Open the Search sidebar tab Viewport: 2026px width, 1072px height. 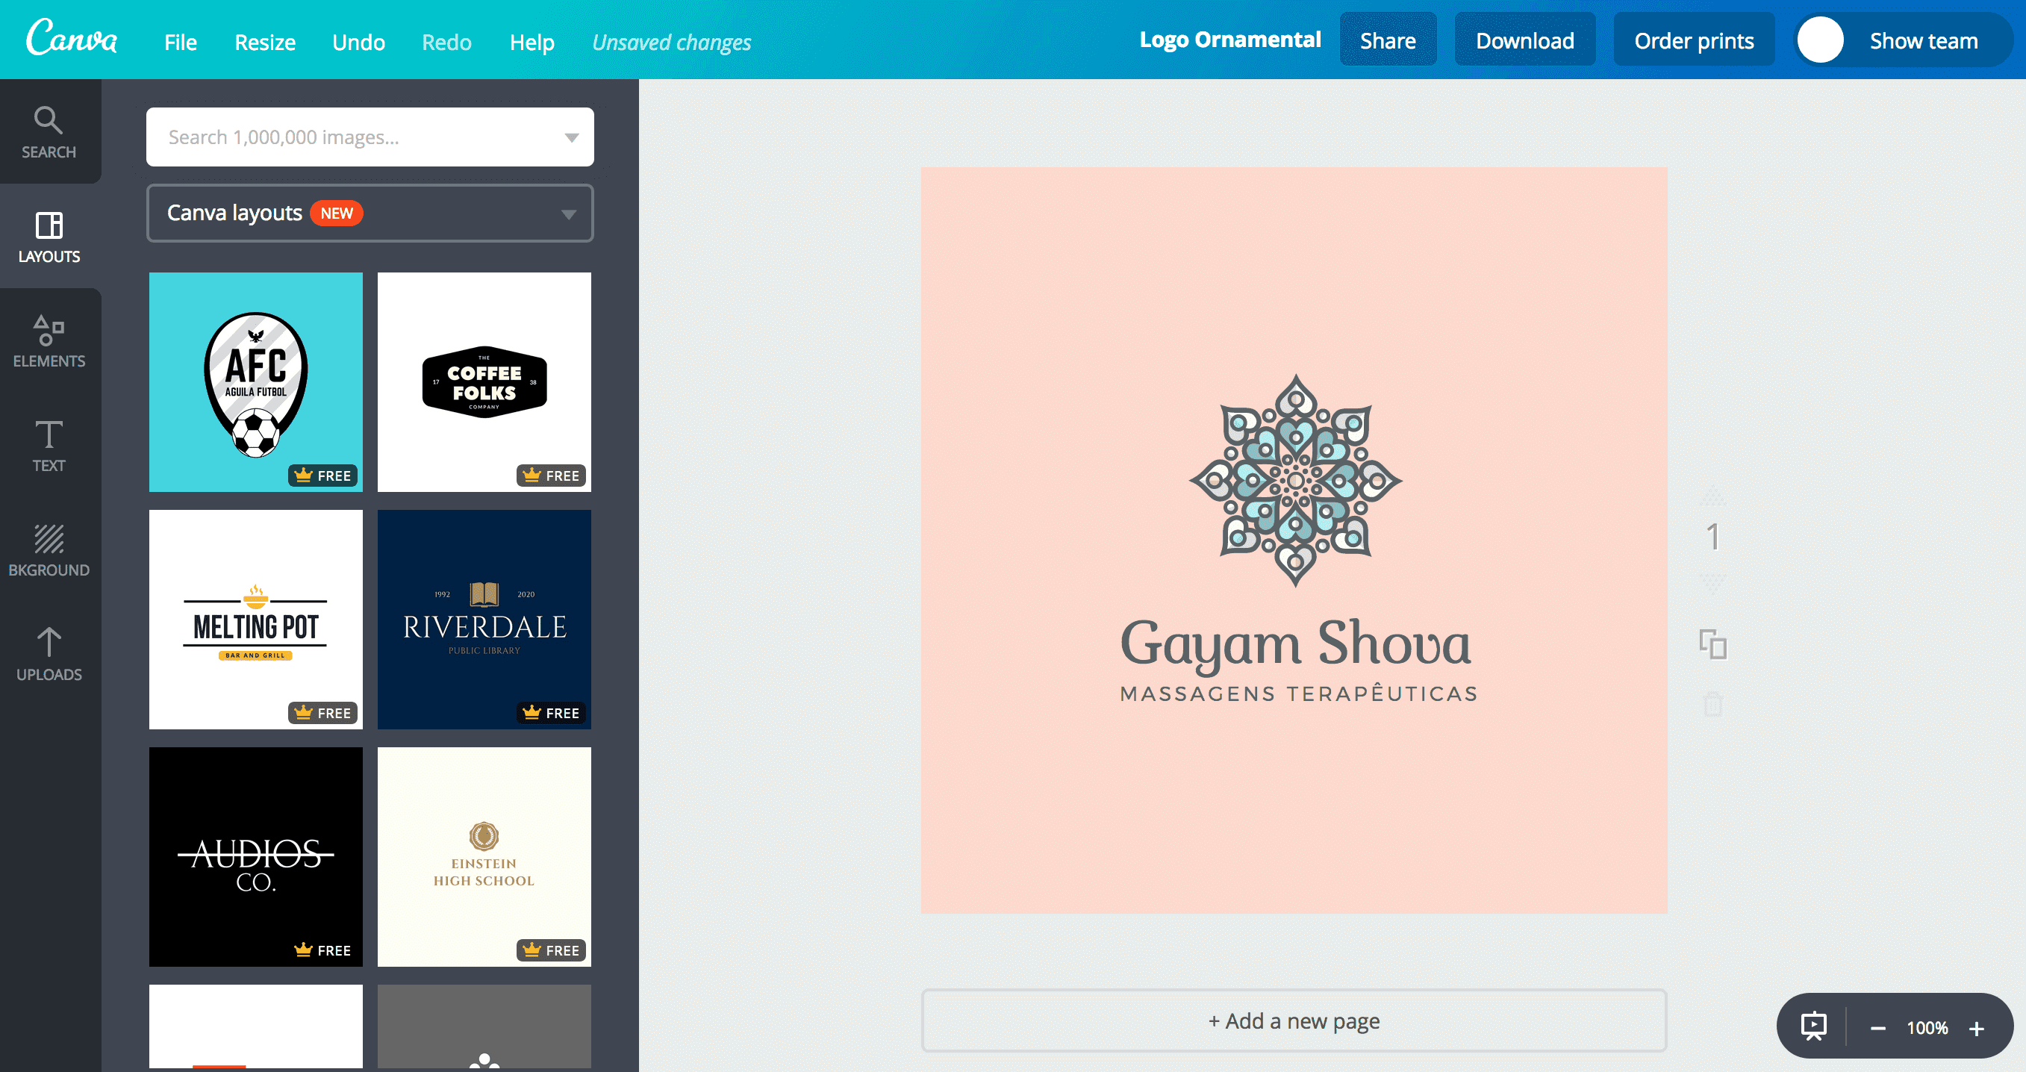(x=49, y=132)
